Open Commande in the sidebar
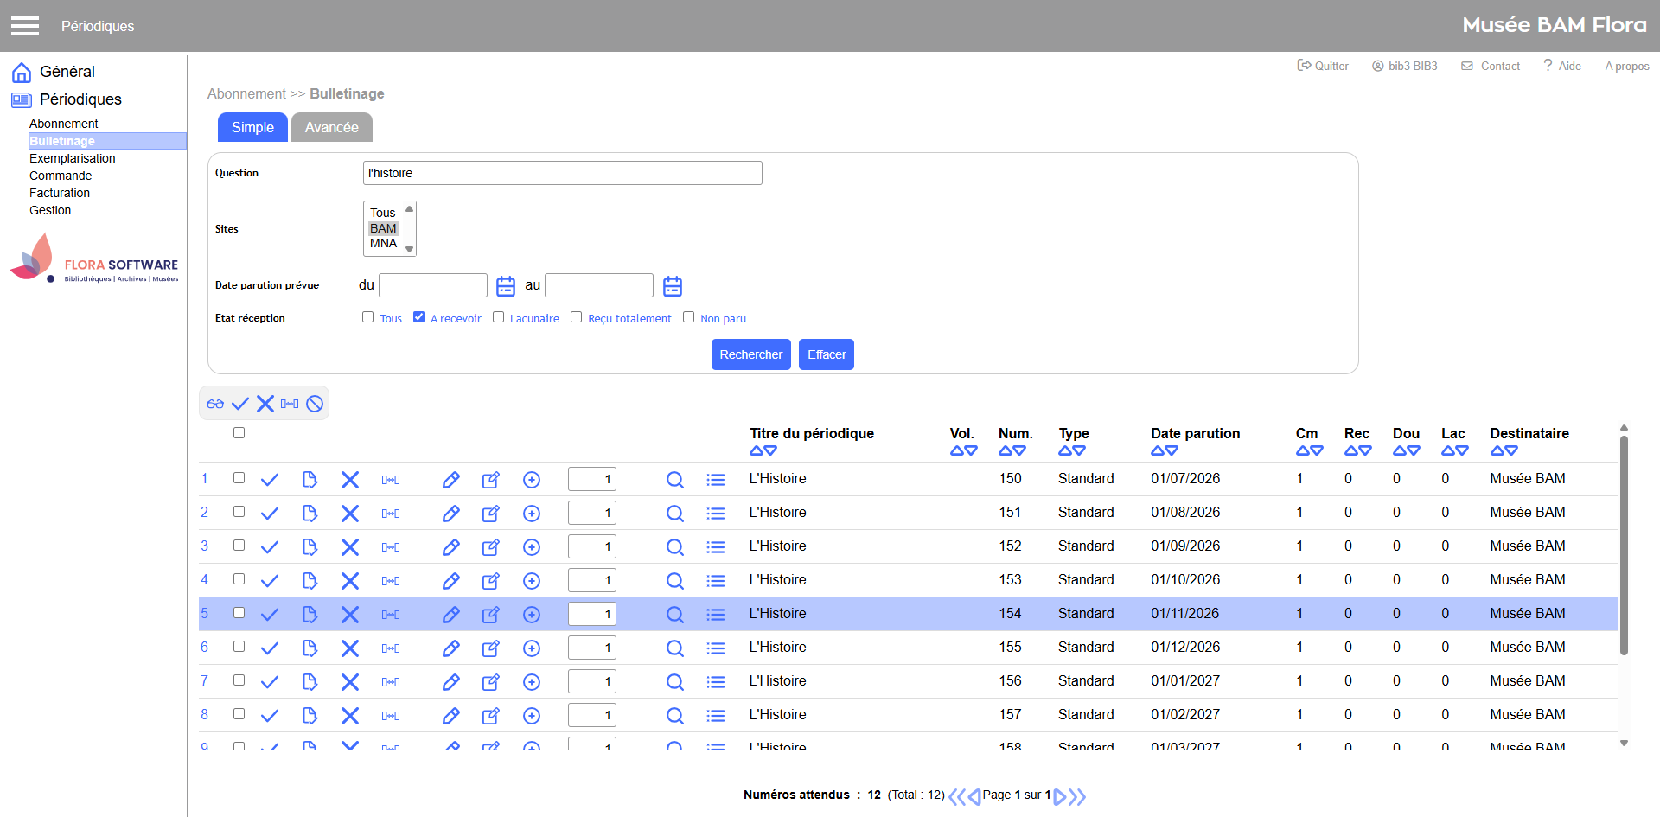The image size is (1660, 817). coord(61,176)
